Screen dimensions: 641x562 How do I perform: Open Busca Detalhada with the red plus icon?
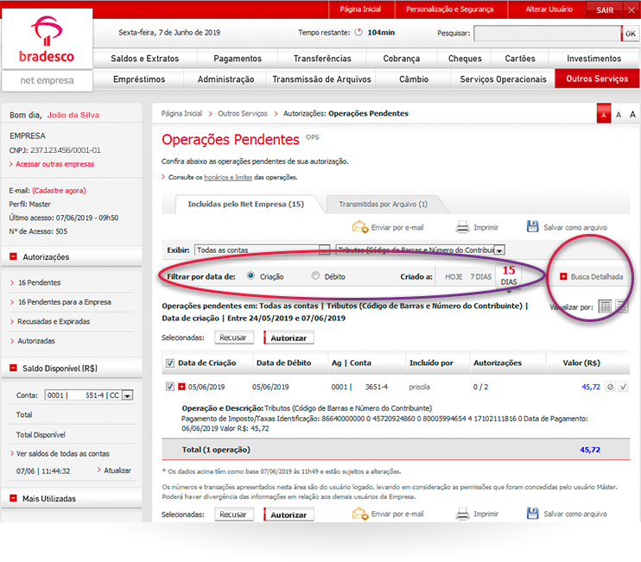point(564,276)
